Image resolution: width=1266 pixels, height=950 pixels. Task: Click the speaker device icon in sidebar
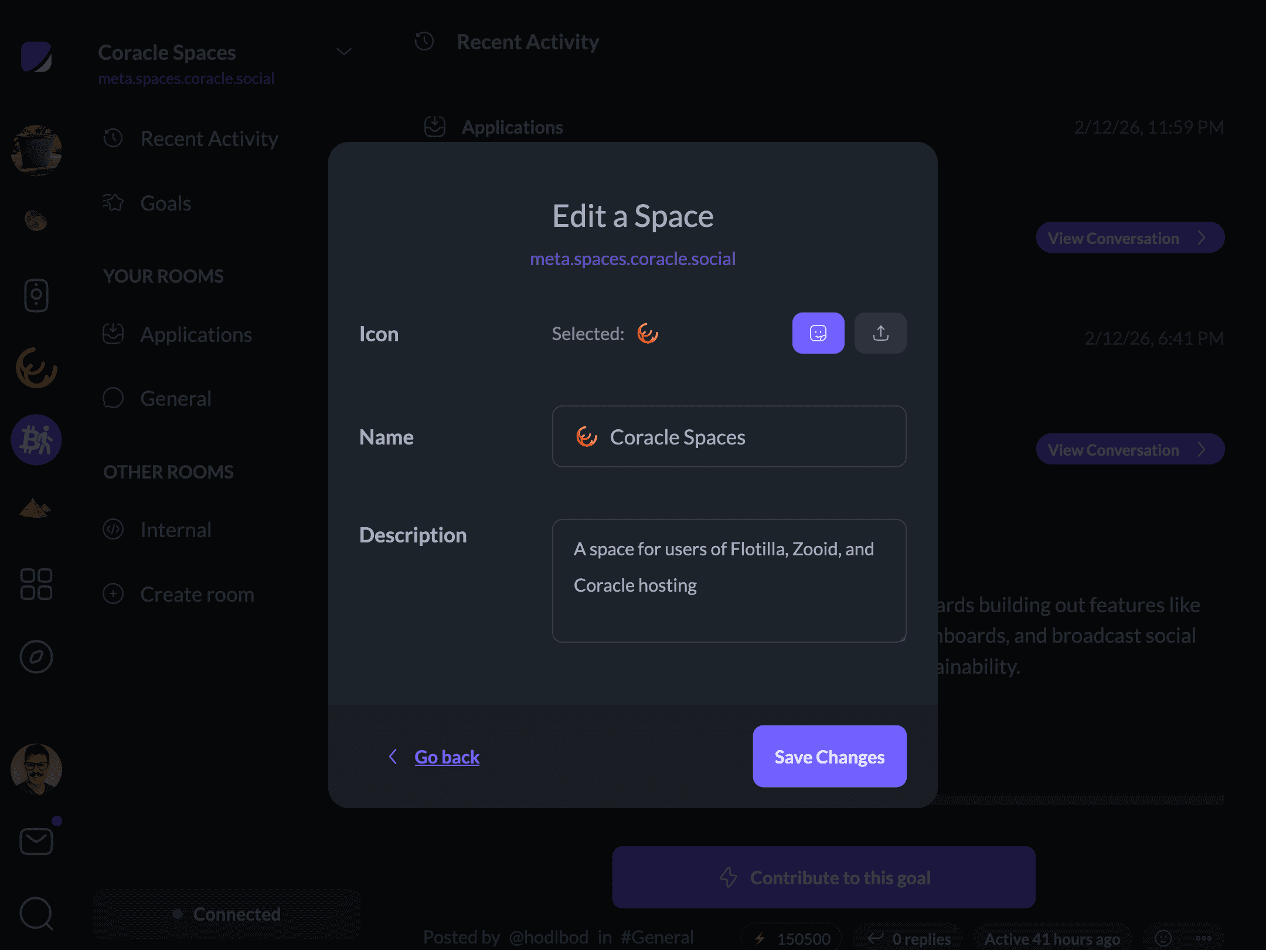pos(36,295)
